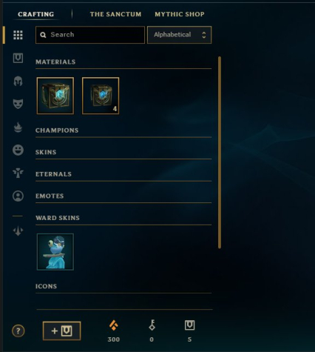Filter loot by champions helmet icon
The width and height of the screenshot is (315, 352).
click(x=18, y=81)
